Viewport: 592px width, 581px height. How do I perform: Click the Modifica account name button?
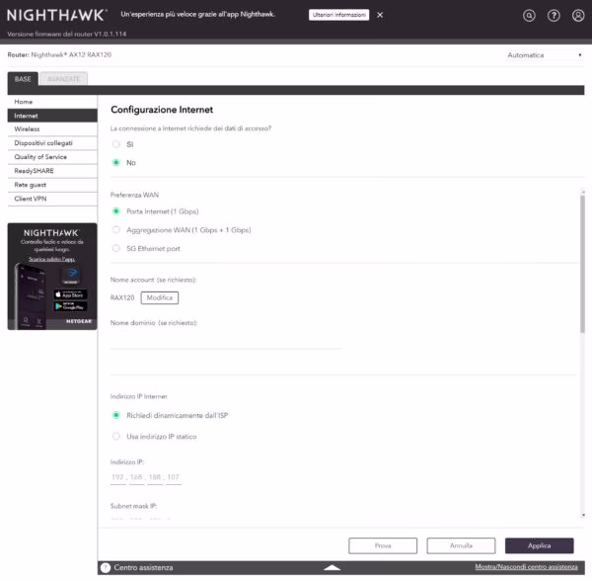(x=159, y=297)
